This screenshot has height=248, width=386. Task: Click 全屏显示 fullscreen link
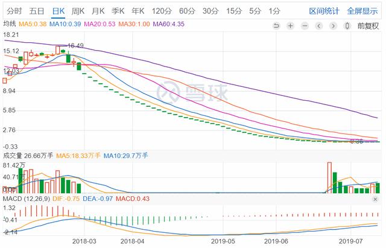click(362, 11)
